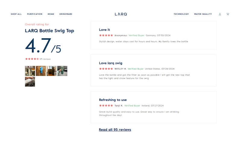238x143 pixels.
Task: Open the Water Quality page
Action: (x=203, y=14)
